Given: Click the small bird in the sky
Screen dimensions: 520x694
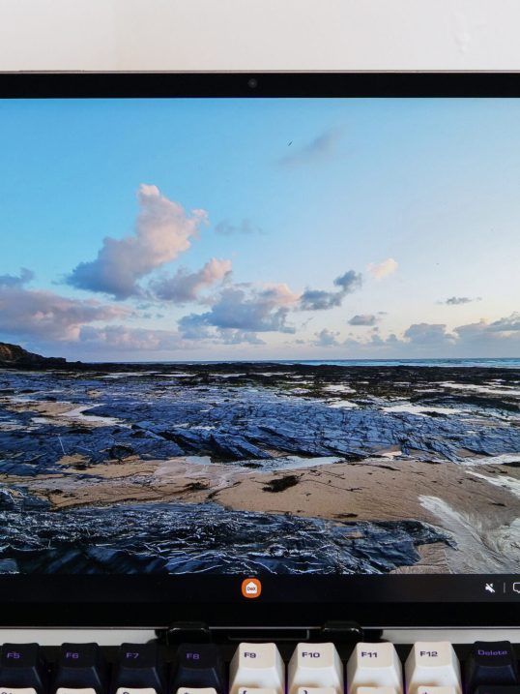Looking at the screenshot, I should coord(290,143).
